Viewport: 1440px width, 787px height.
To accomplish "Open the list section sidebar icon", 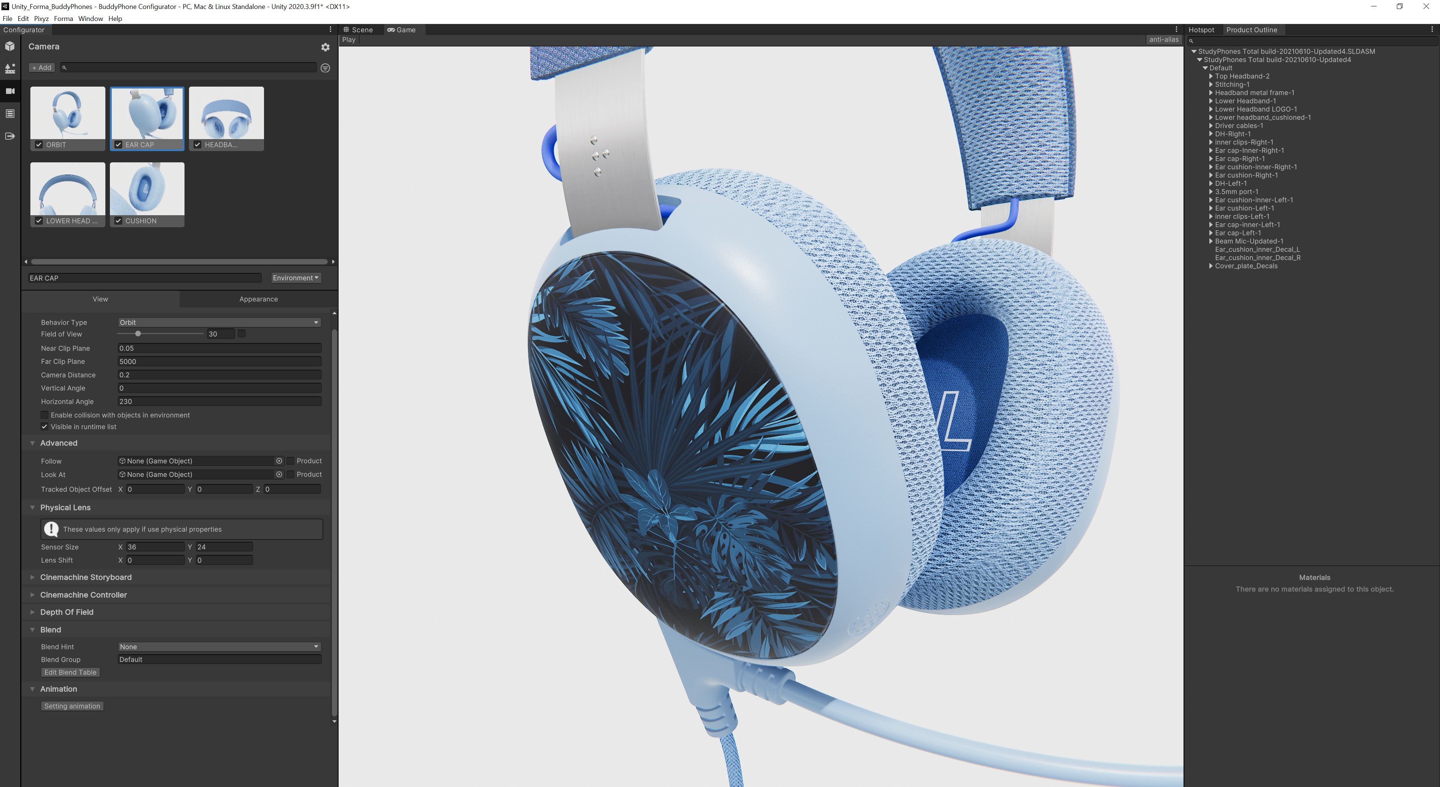I will (x=10, y=114).
